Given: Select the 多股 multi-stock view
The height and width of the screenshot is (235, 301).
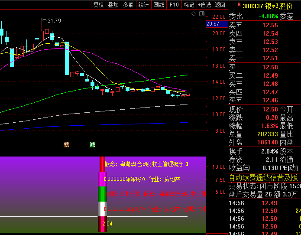Looking at the screenshot, I should 129,5.
